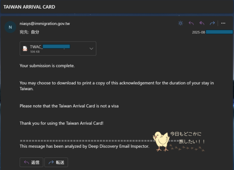Toggle the light mode sun icon
234x170 pixels.
pos(181,23)
